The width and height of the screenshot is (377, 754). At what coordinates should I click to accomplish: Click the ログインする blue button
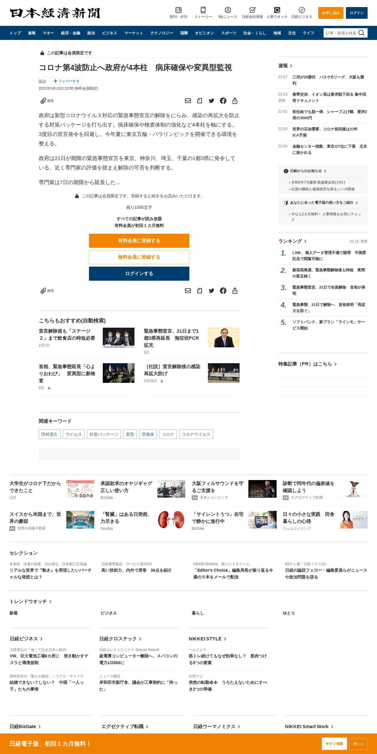coord(139,274)
